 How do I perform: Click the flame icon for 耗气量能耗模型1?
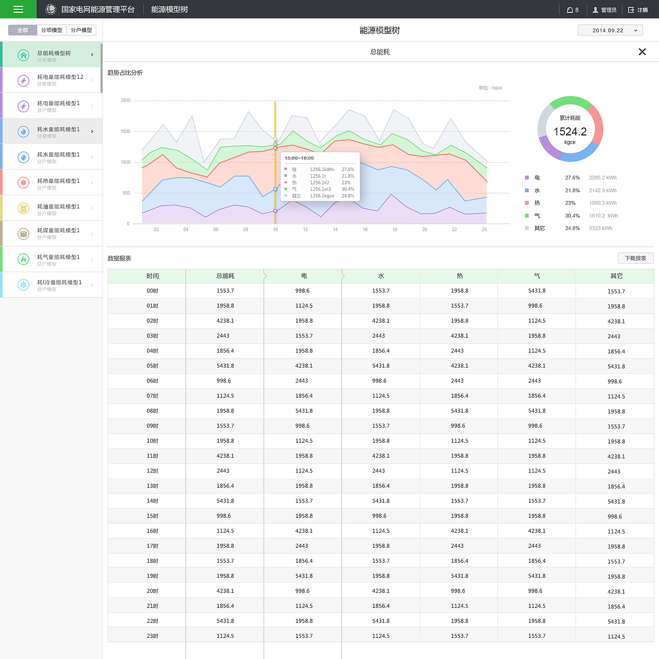pyautogui.click(x=24, y=259)
